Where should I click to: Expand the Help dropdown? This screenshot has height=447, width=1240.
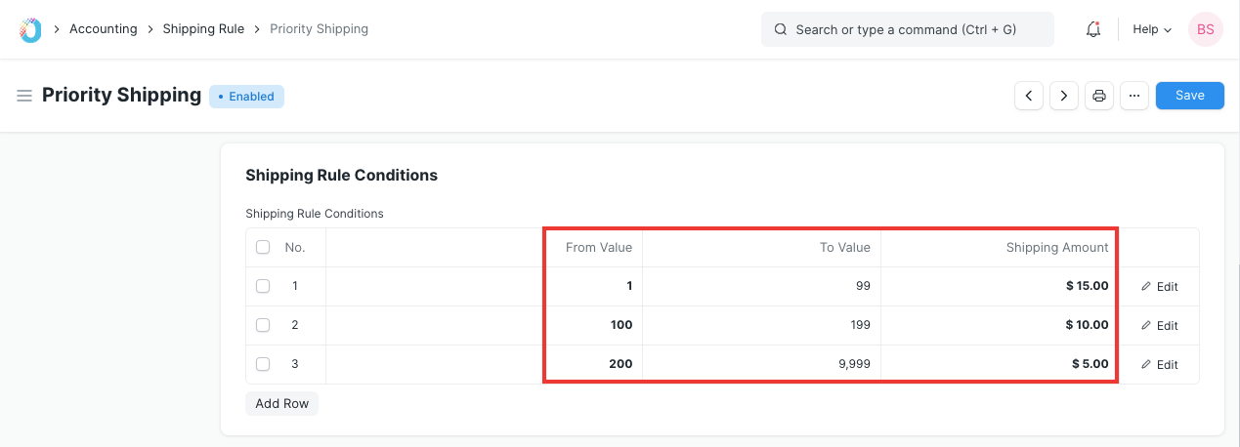coord(1152,29)
